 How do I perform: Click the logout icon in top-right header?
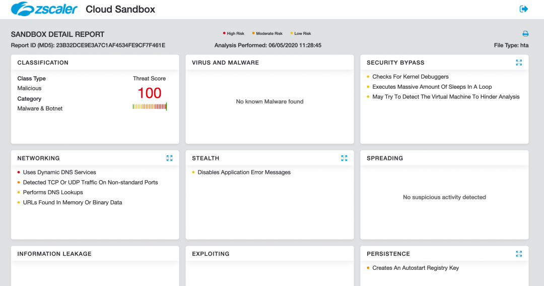click(524, 9)
